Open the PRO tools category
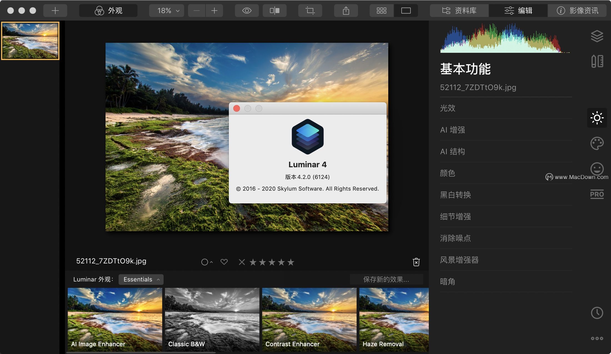Image resolution: width=611 pixels, height=354 pixels. [597, 194]
